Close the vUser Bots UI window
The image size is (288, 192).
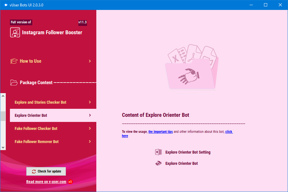280,5
